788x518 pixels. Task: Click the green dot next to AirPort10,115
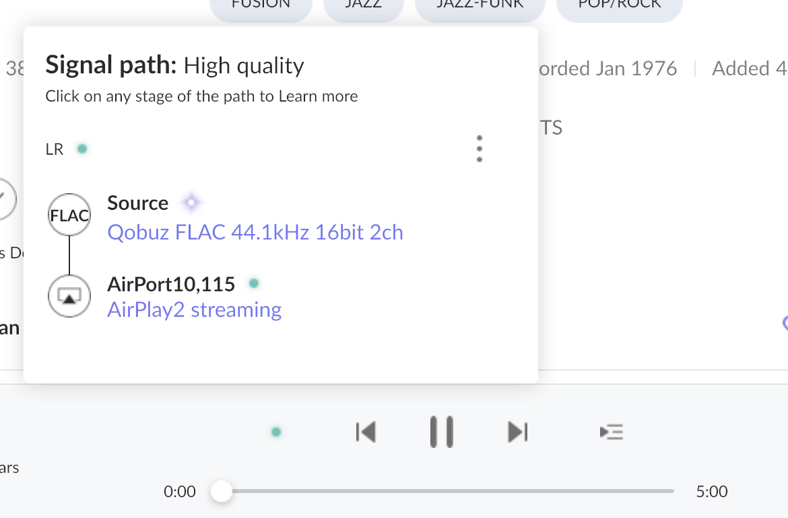pos(254,284)
